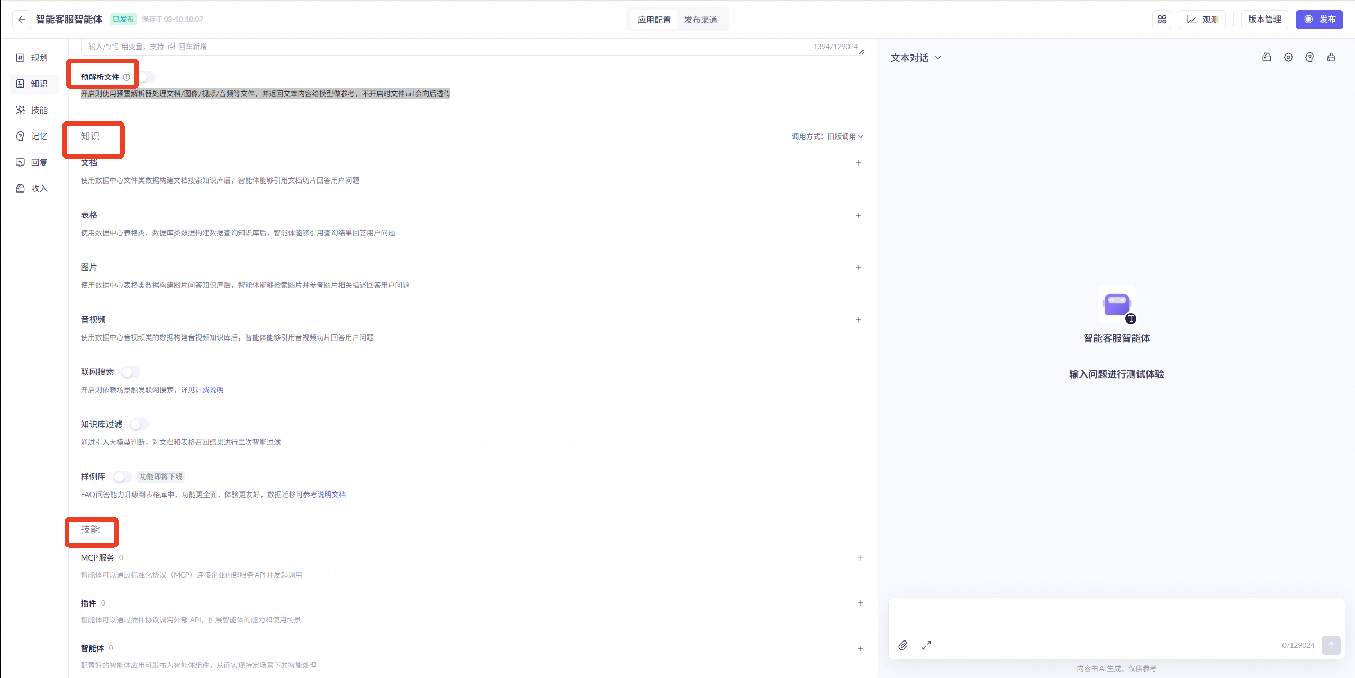1355x678 pixels.
Task: Select 技能 in the left sidebar
Action: click(33, 110)
